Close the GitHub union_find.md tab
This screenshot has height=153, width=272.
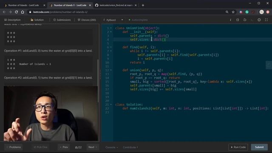(136, 6)
